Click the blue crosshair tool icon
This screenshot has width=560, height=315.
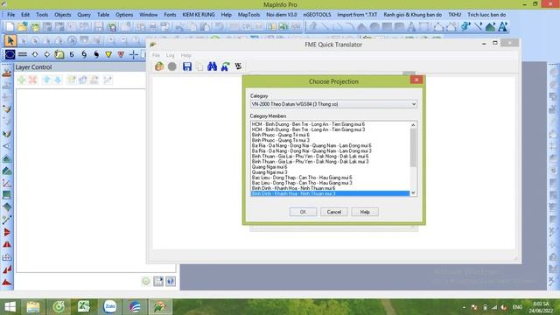point(133,54)
